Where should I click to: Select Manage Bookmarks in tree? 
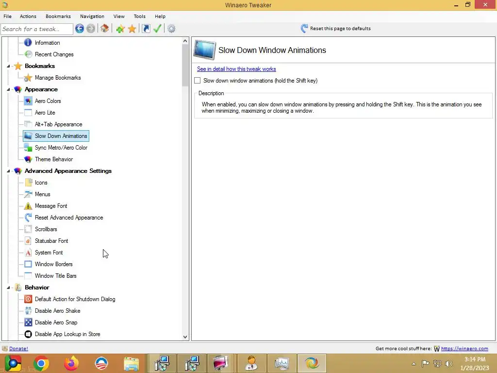[x=58, y=78]
